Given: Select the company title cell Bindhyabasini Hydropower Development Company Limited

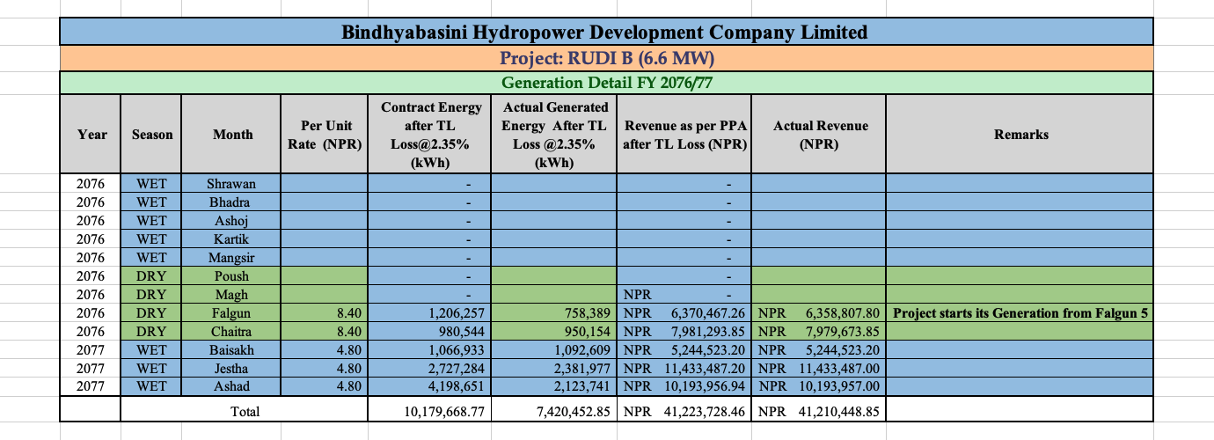Looking at the screenshot, I should point(606,33).
